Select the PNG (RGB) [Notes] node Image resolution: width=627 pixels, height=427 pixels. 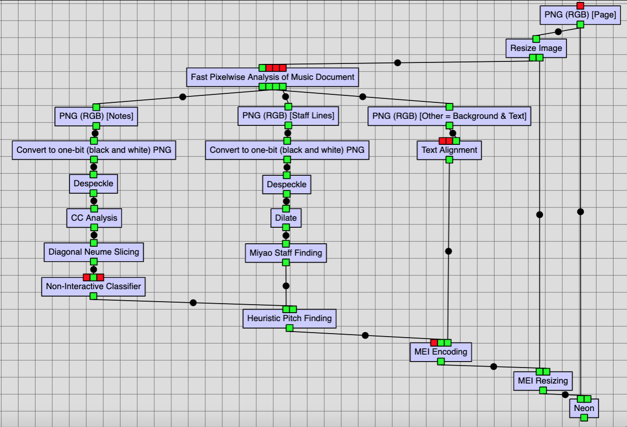tap(96, 116)
